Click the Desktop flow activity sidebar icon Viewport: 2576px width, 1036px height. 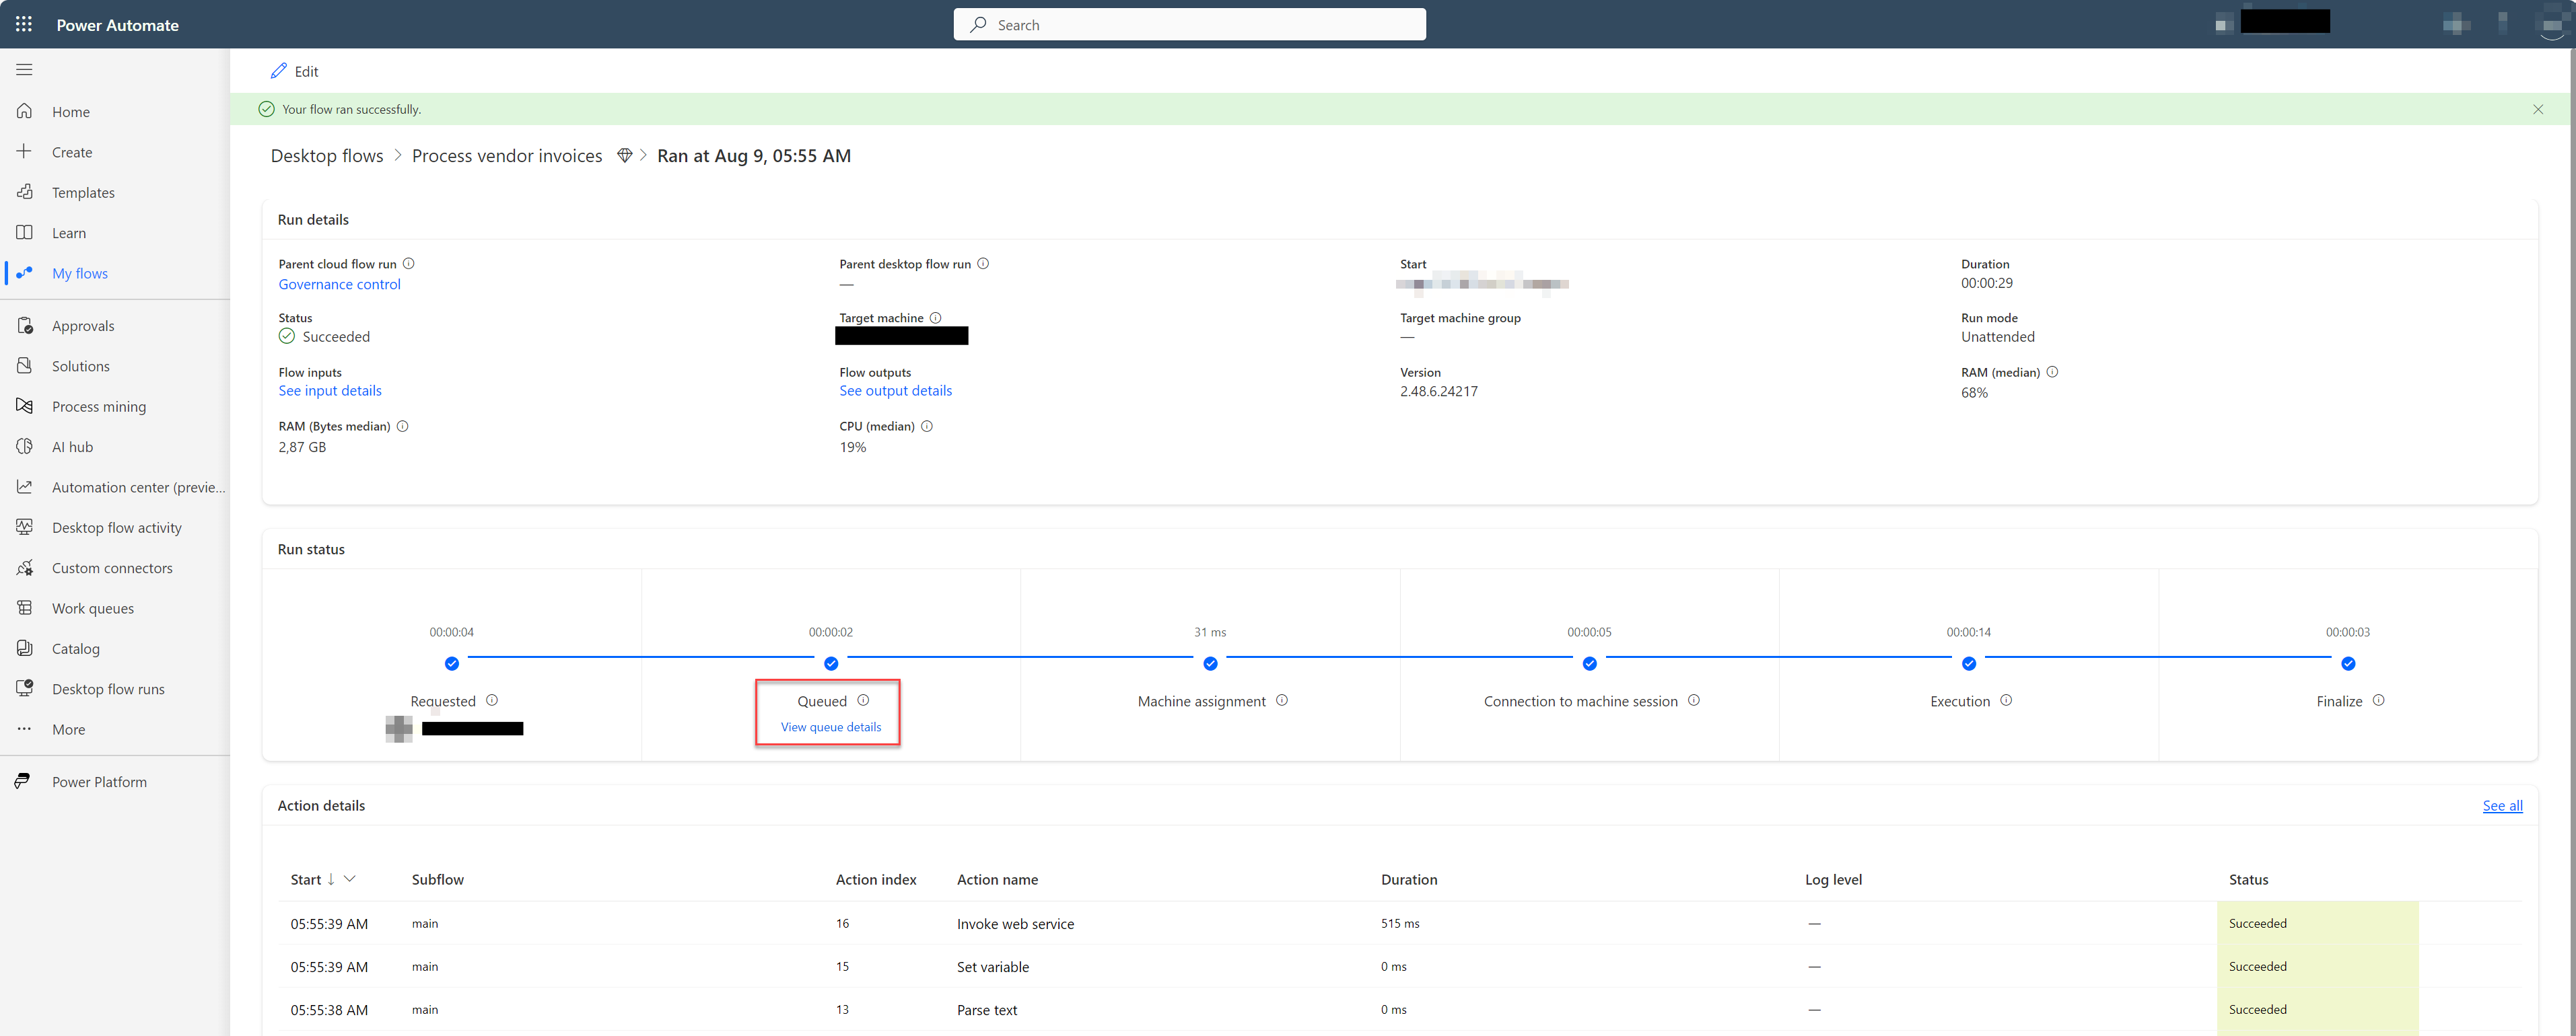point(26,527)
